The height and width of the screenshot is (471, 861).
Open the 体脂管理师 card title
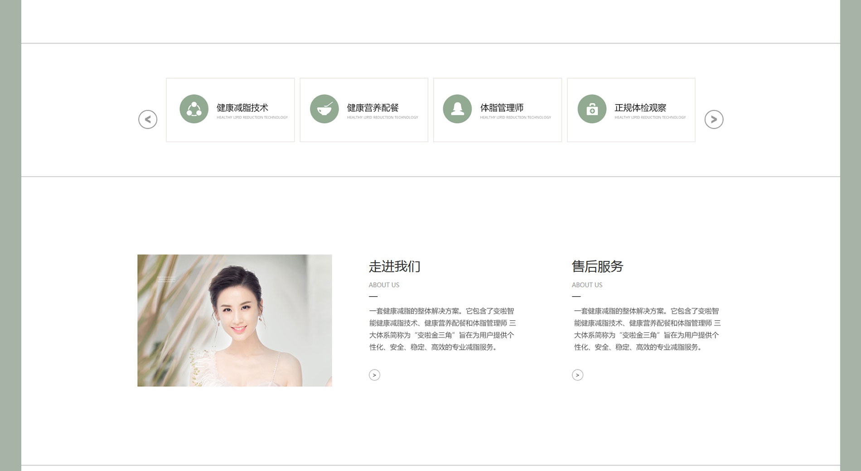pos(502,108)
